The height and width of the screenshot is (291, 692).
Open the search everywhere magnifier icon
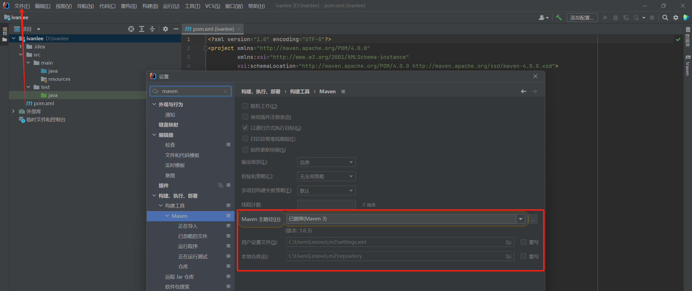(x=665, y=18)
